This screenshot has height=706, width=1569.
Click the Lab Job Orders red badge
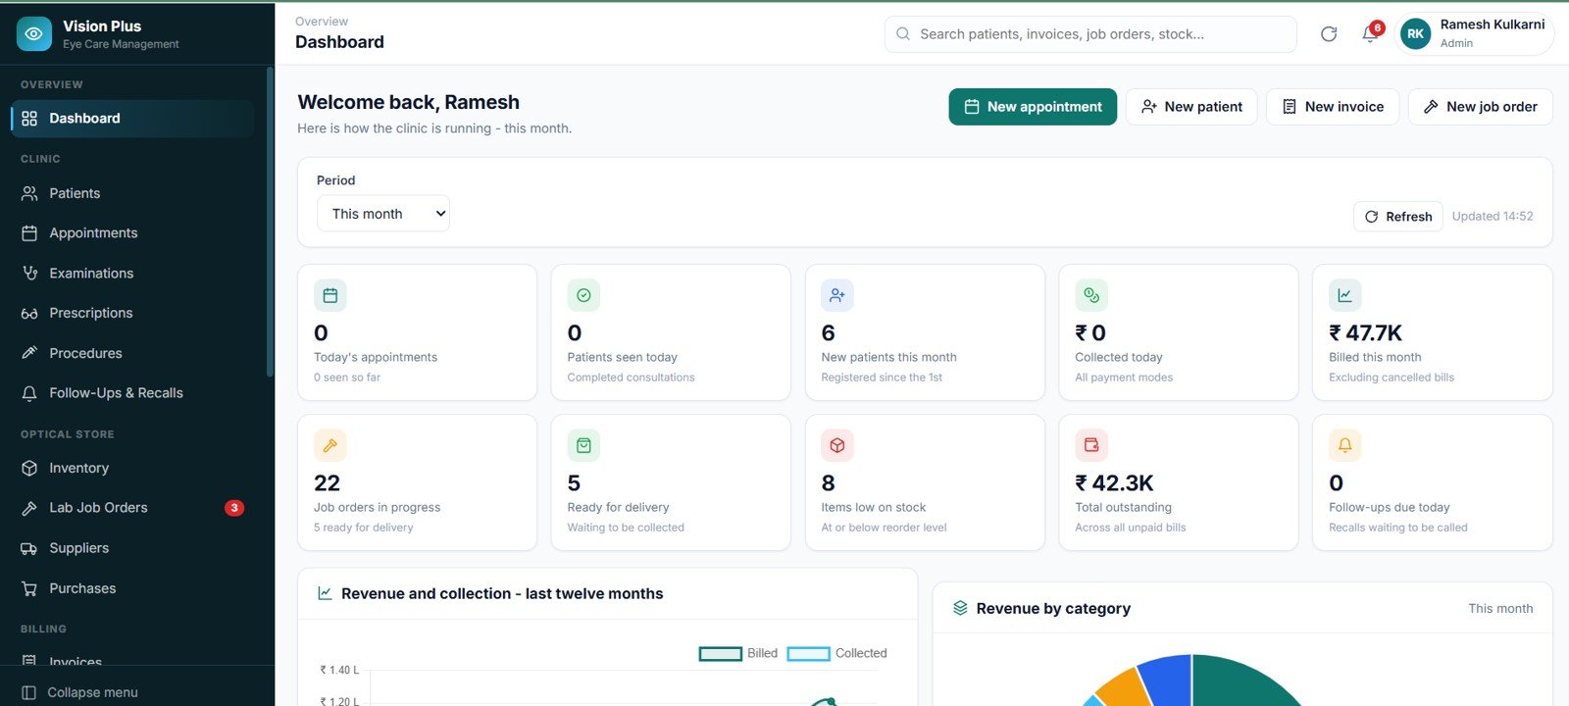click(233, 508)
